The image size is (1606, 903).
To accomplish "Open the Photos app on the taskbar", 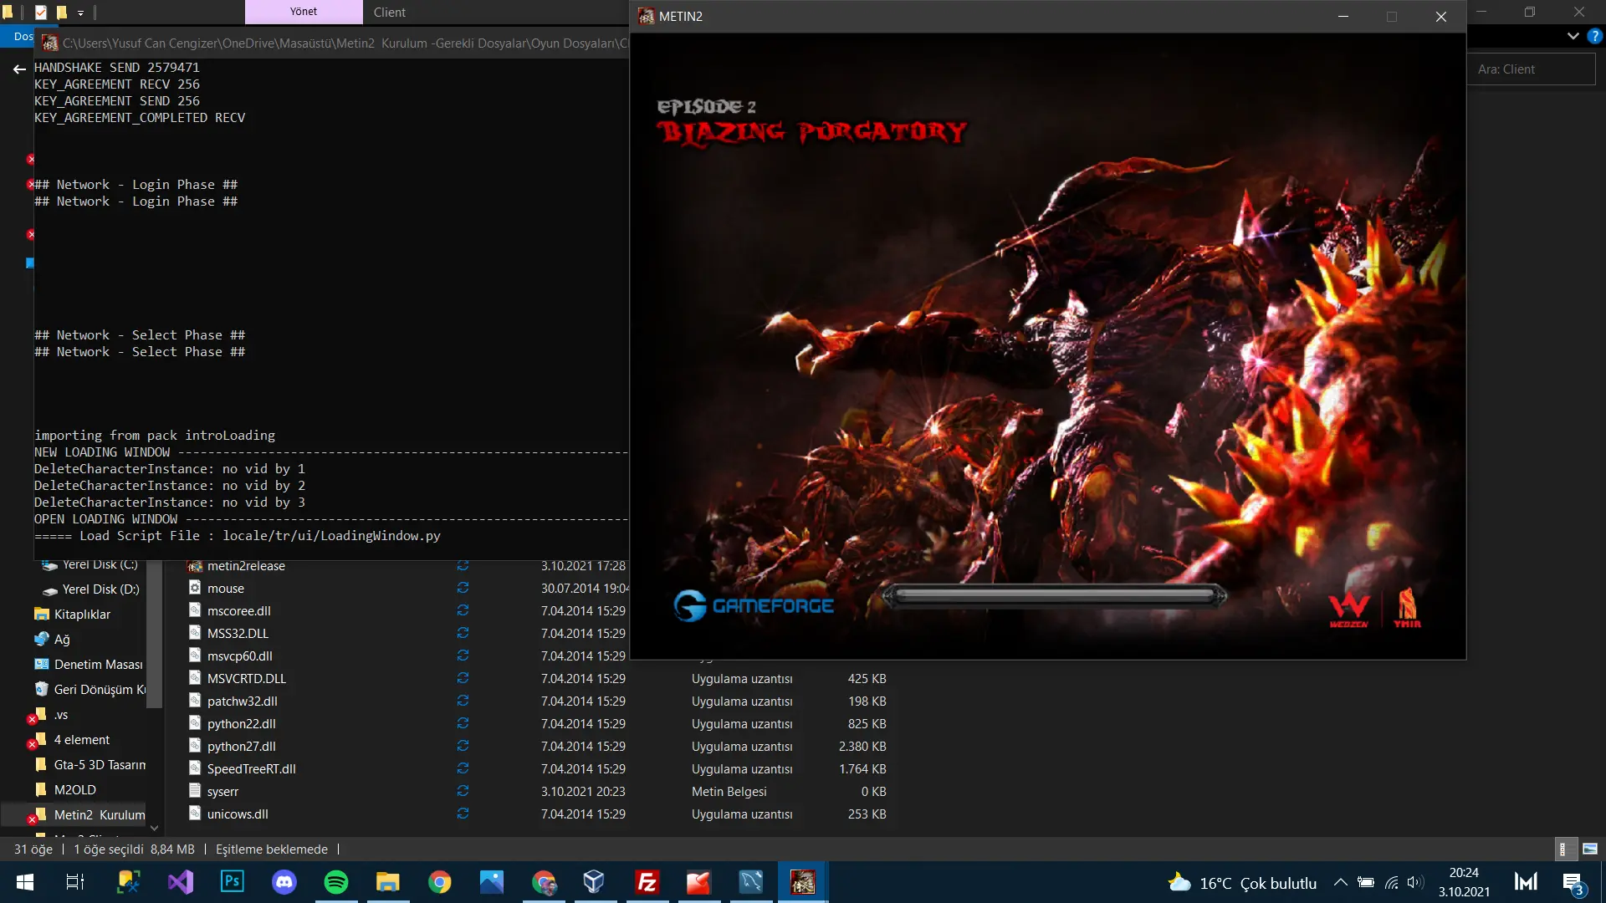I will click(x=492, y=882).
